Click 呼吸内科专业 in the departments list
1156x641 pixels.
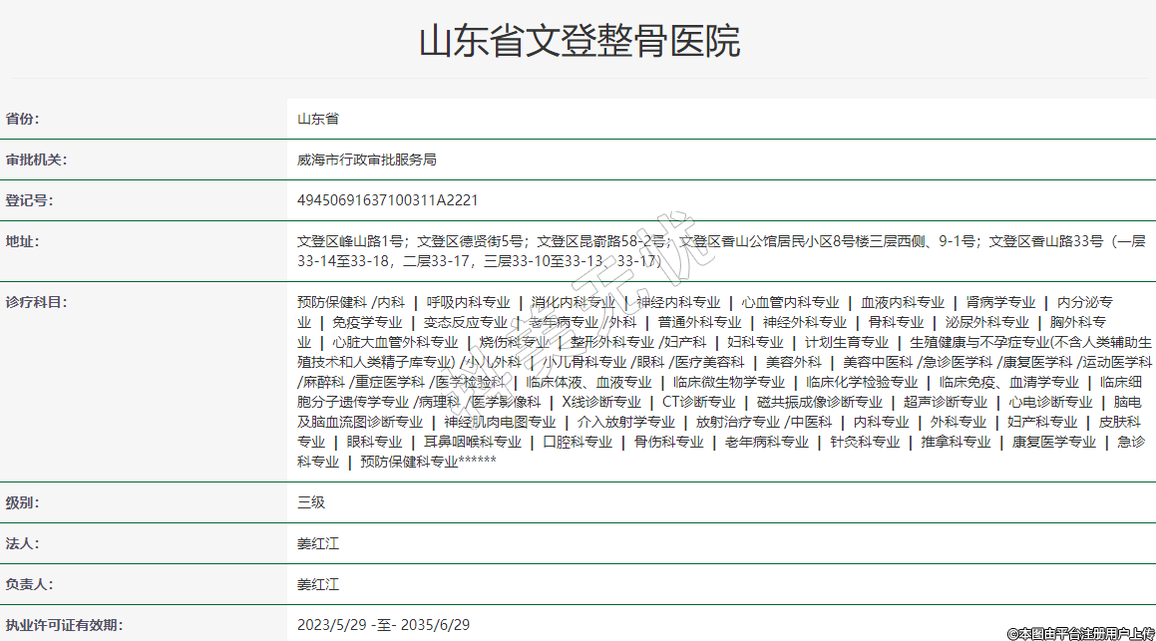pyautogui.click(x=468, y=302)
